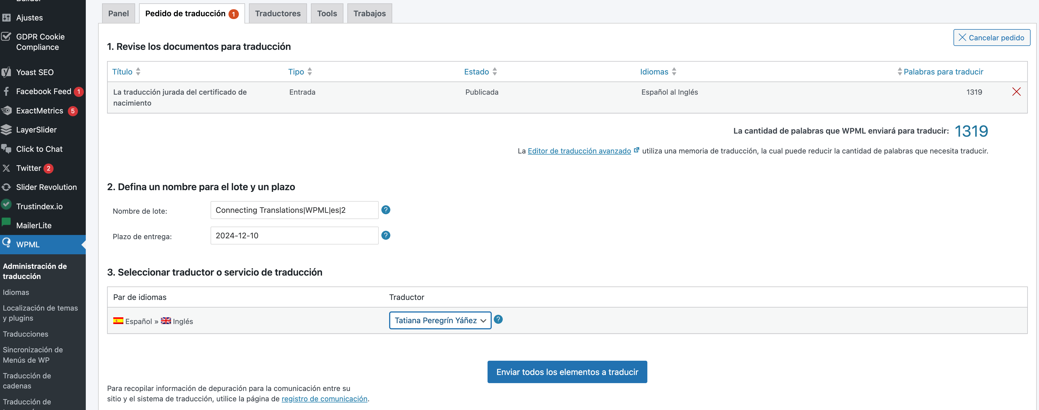Click the external link icon after Editor de traducción avanzado
Image resolution: width=1039 pixels, height=410 pixels.
click(x=636, y=150)
